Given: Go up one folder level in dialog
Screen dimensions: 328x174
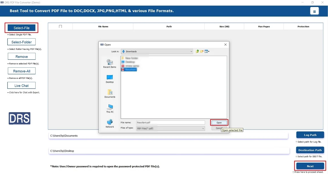Looking at the screenshot, I should (197, 51).
